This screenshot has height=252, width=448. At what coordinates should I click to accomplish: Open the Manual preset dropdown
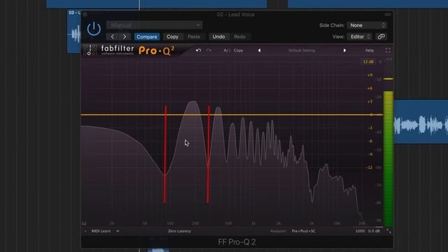154,25
